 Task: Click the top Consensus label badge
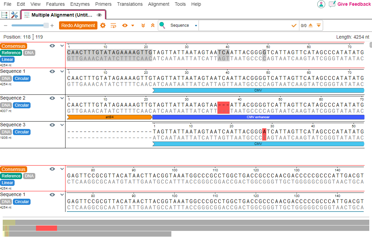click(x=14, y=46)
